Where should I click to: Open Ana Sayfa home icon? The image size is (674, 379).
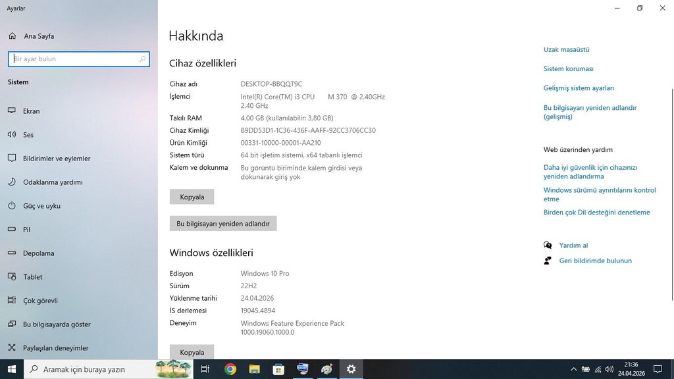[x=13, y=36]
